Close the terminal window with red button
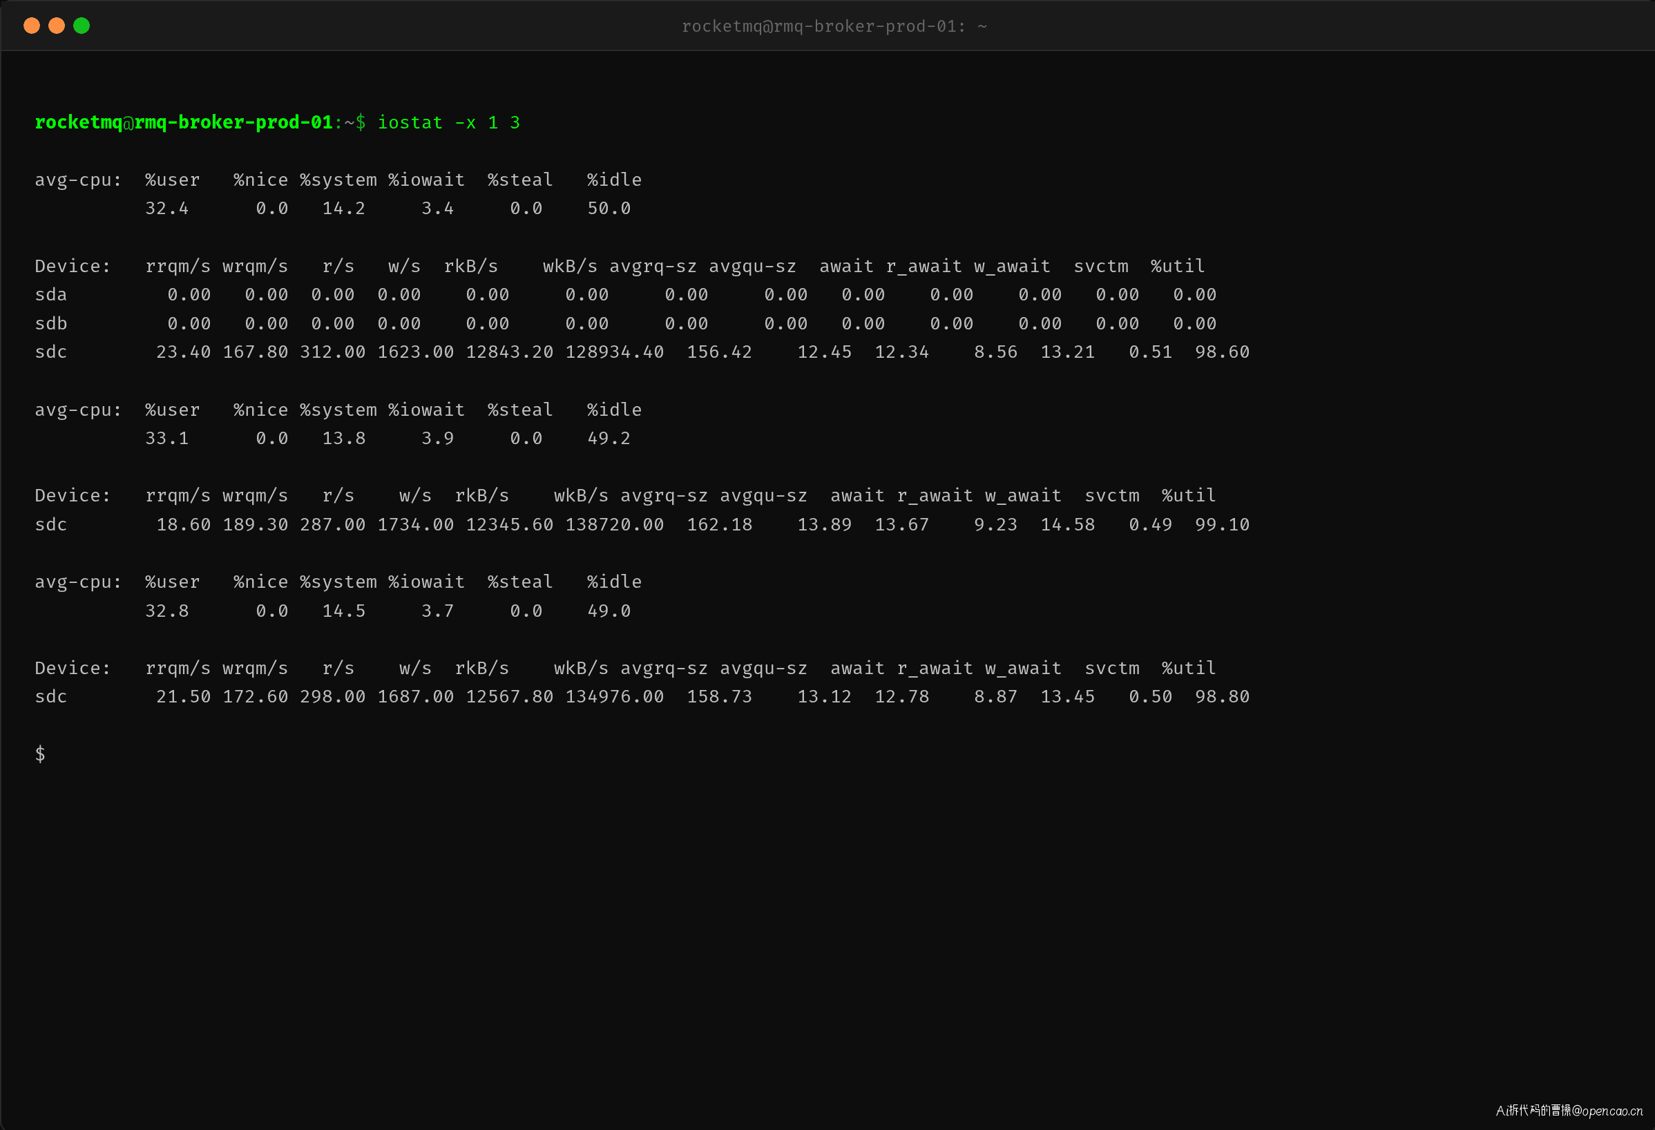Image resolution: width=1655 pixels, height=1130 pixels. point(31,26)
